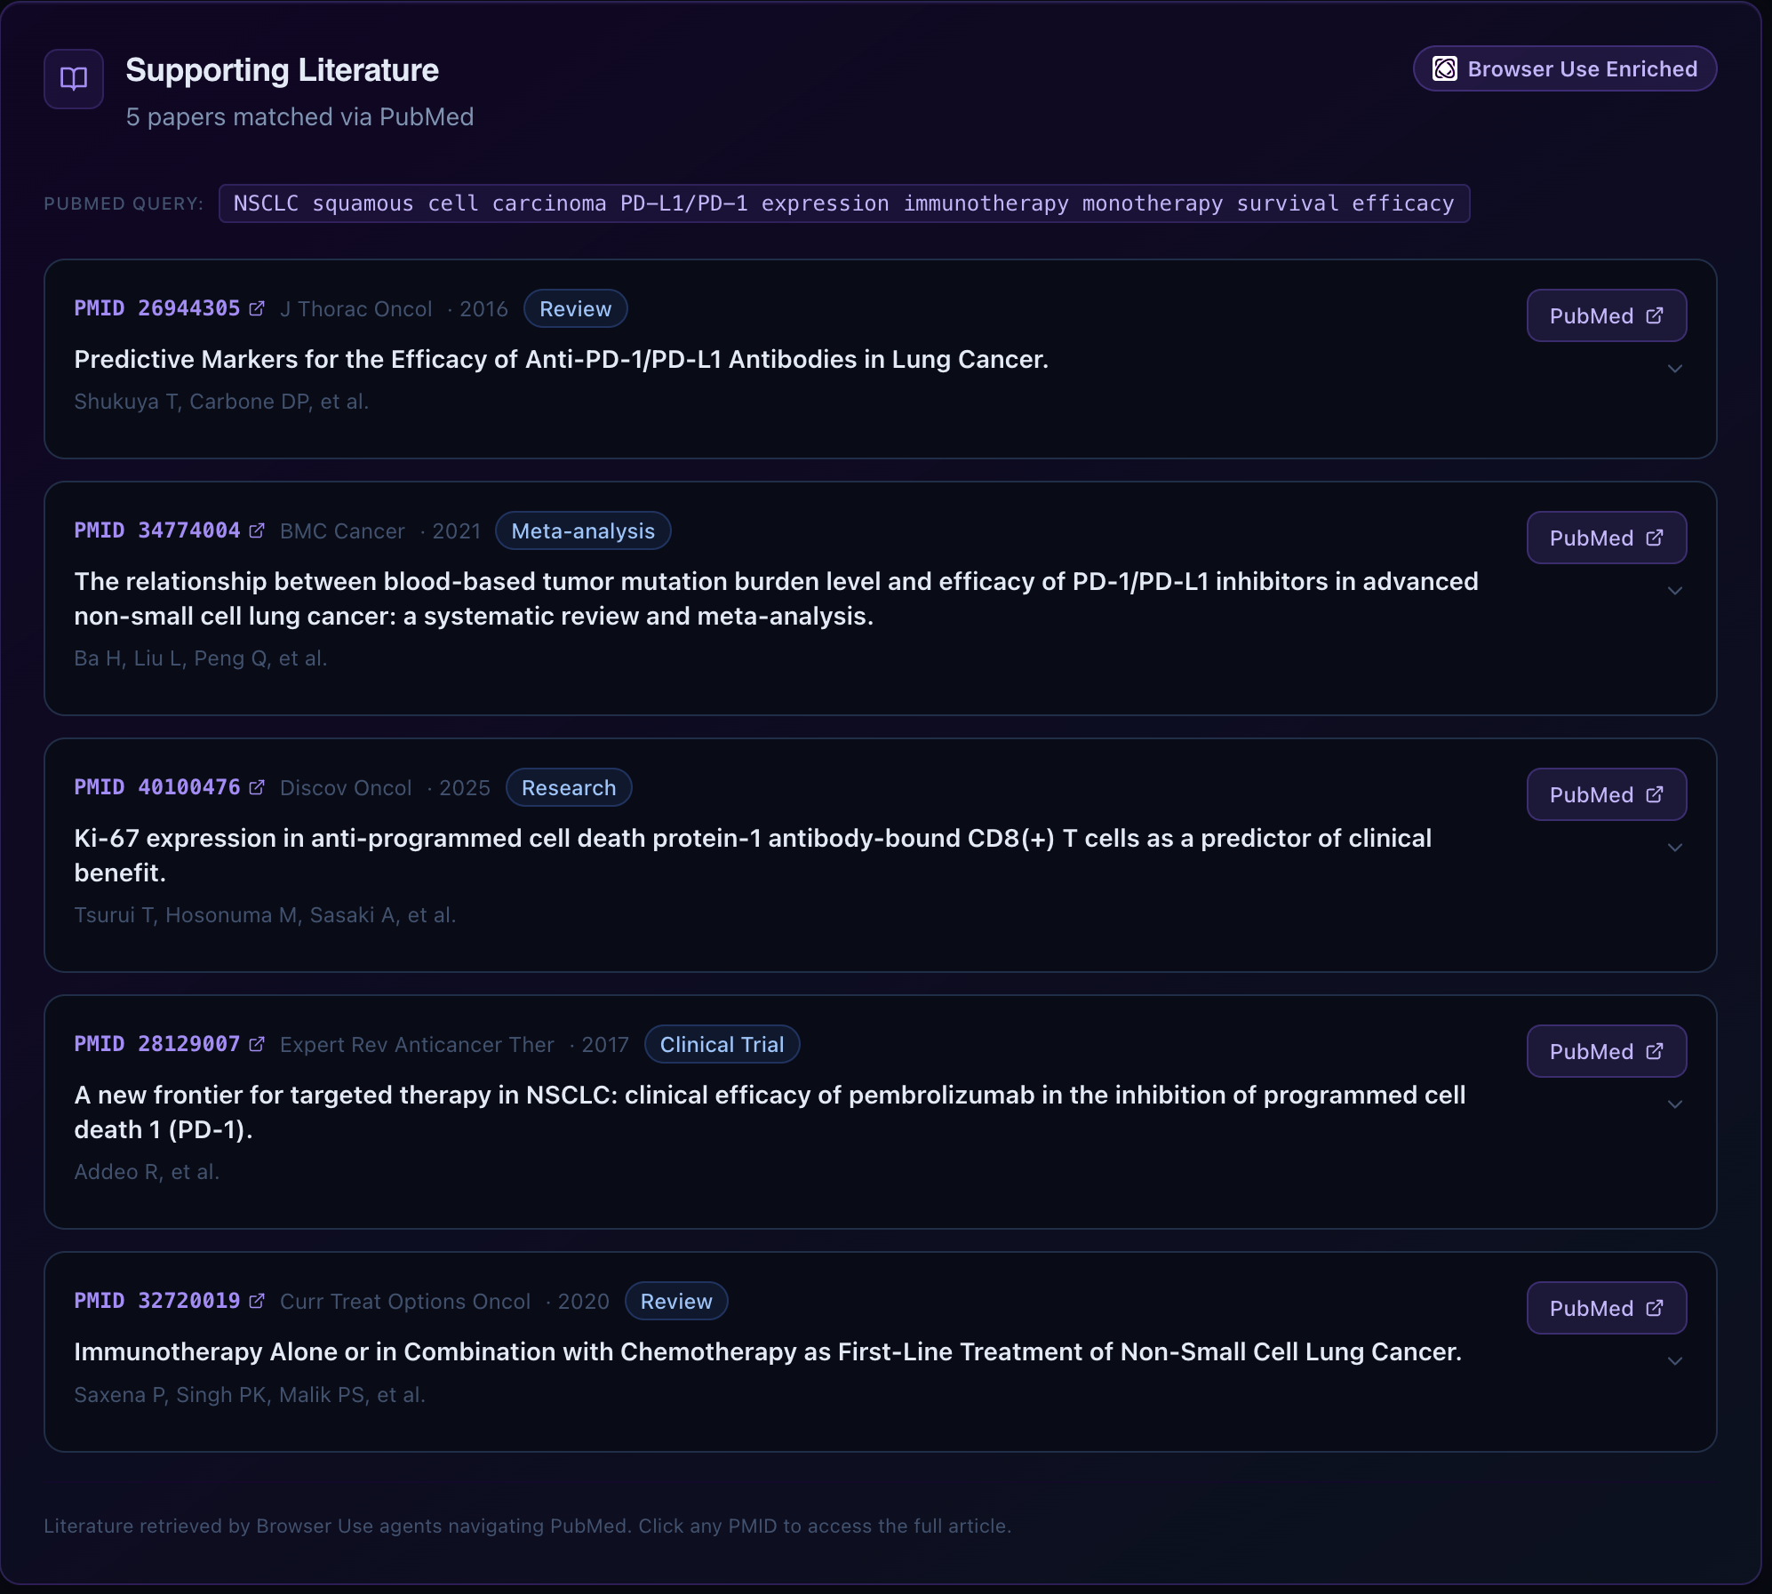Expand the Immunotherapy Alone or Combination paper
Viewport: 1772px width, 1594px height.
[1674, 1361]
